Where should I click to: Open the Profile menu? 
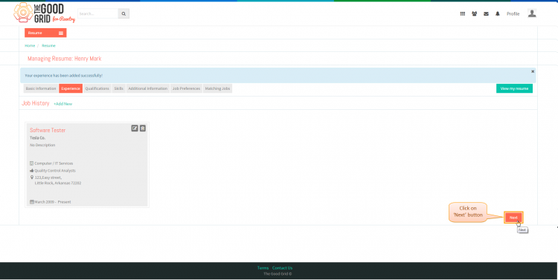point(513,14)
